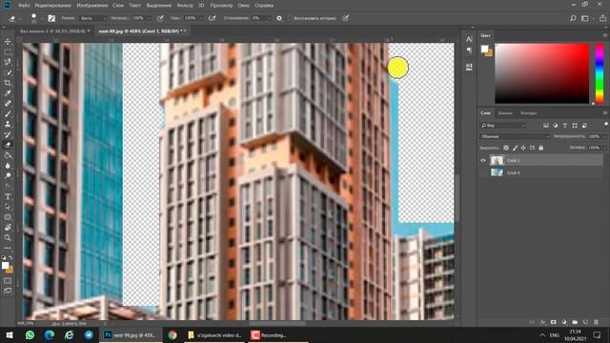Open the Character panel icon
Image resolution: width=610 pixels, height=343 pixels.
[469, 39]
